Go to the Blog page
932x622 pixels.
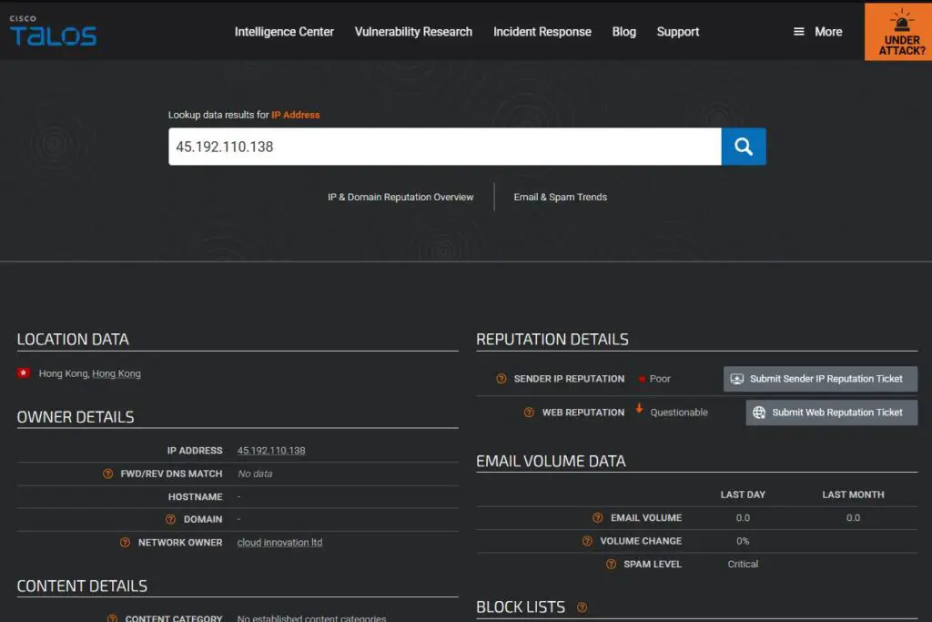coord(624,32)
